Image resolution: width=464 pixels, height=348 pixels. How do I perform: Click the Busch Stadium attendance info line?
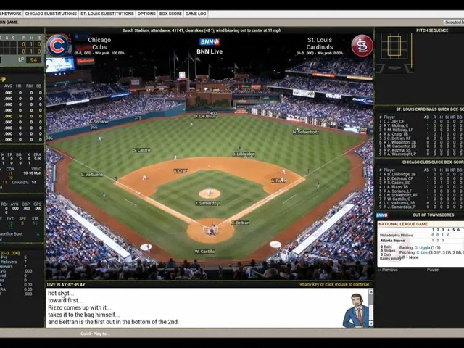(202, 30)
